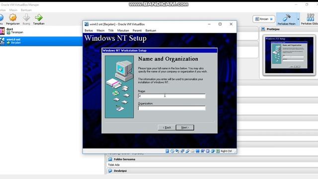The image size is (318, 179).
Task: Click the hard disk activity indicator icon
Action: (x=167, y=151)
